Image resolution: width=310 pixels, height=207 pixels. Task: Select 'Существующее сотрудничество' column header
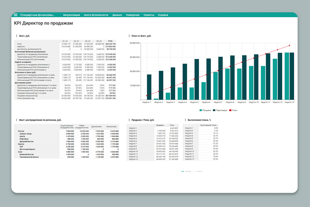67,126
